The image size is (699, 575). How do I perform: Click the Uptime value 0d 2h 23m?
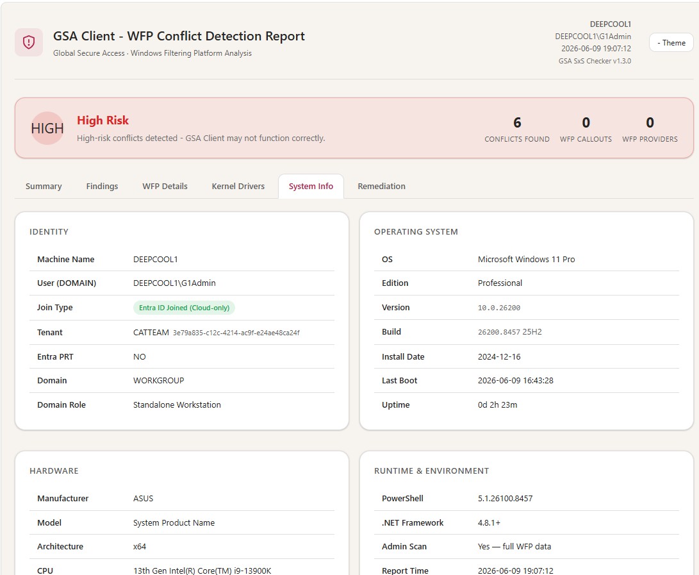[x=498, y=404]
